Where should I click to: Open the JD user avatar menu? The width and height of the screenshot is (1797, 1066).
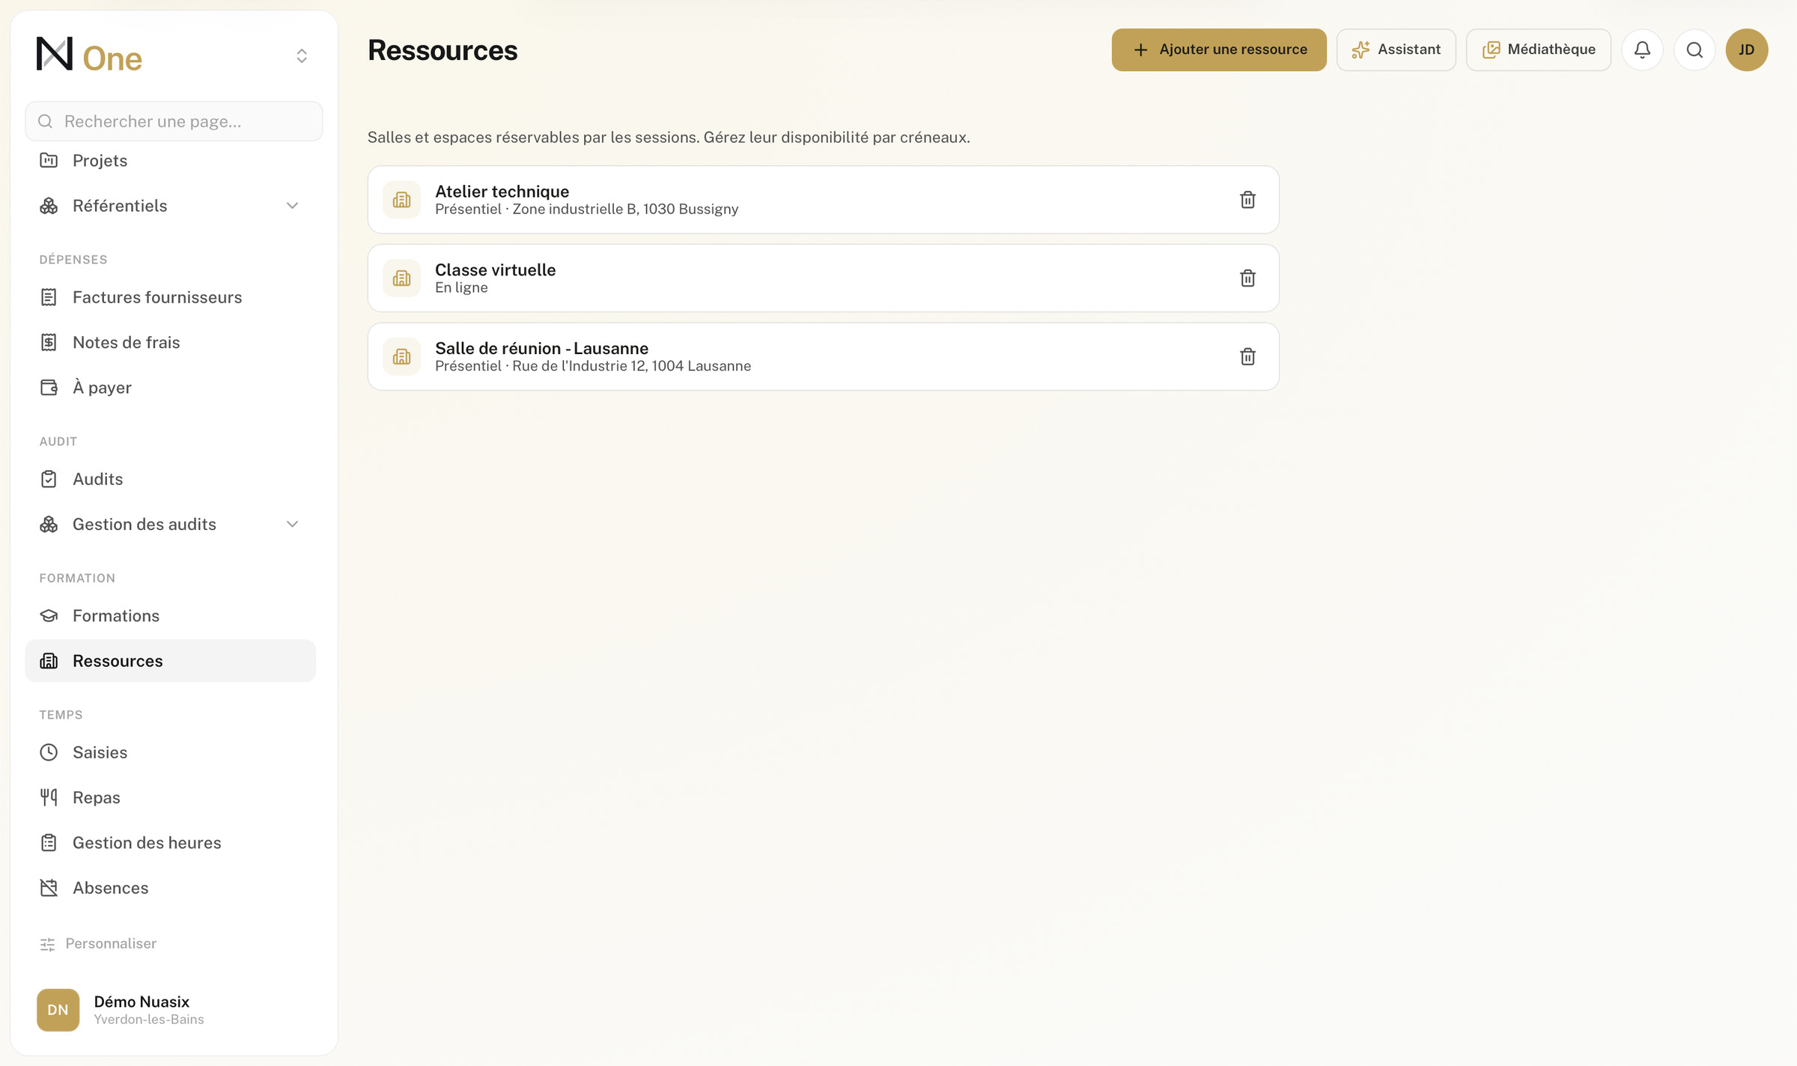(1747, 50)
